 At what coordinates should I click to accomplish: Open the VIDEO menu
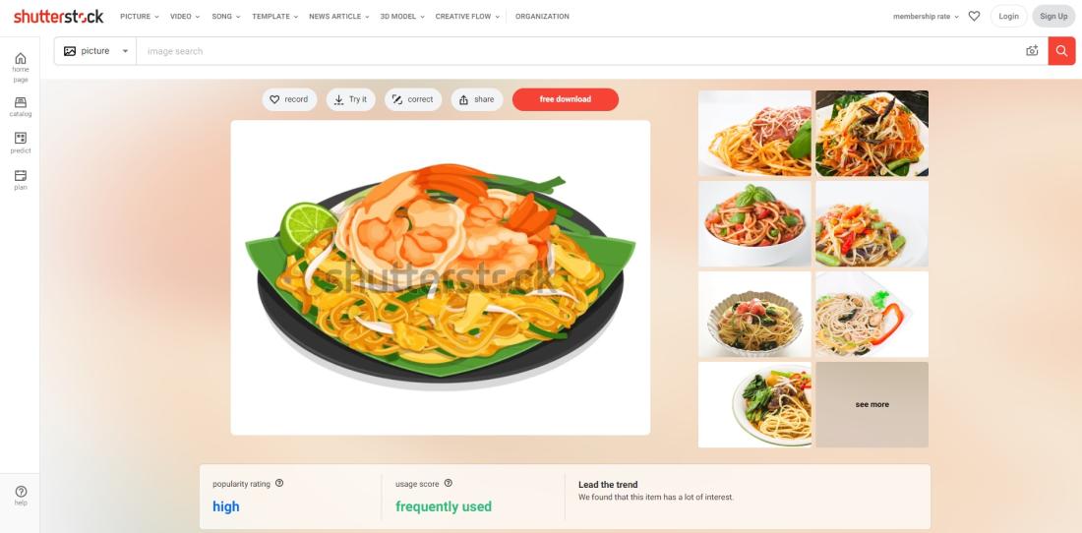[185, 17]
